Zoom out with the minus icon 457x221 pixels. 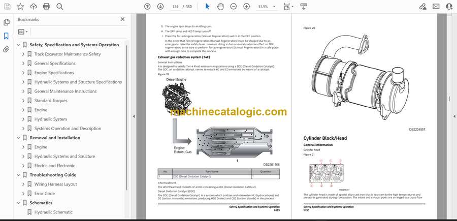tap(234, 7)
